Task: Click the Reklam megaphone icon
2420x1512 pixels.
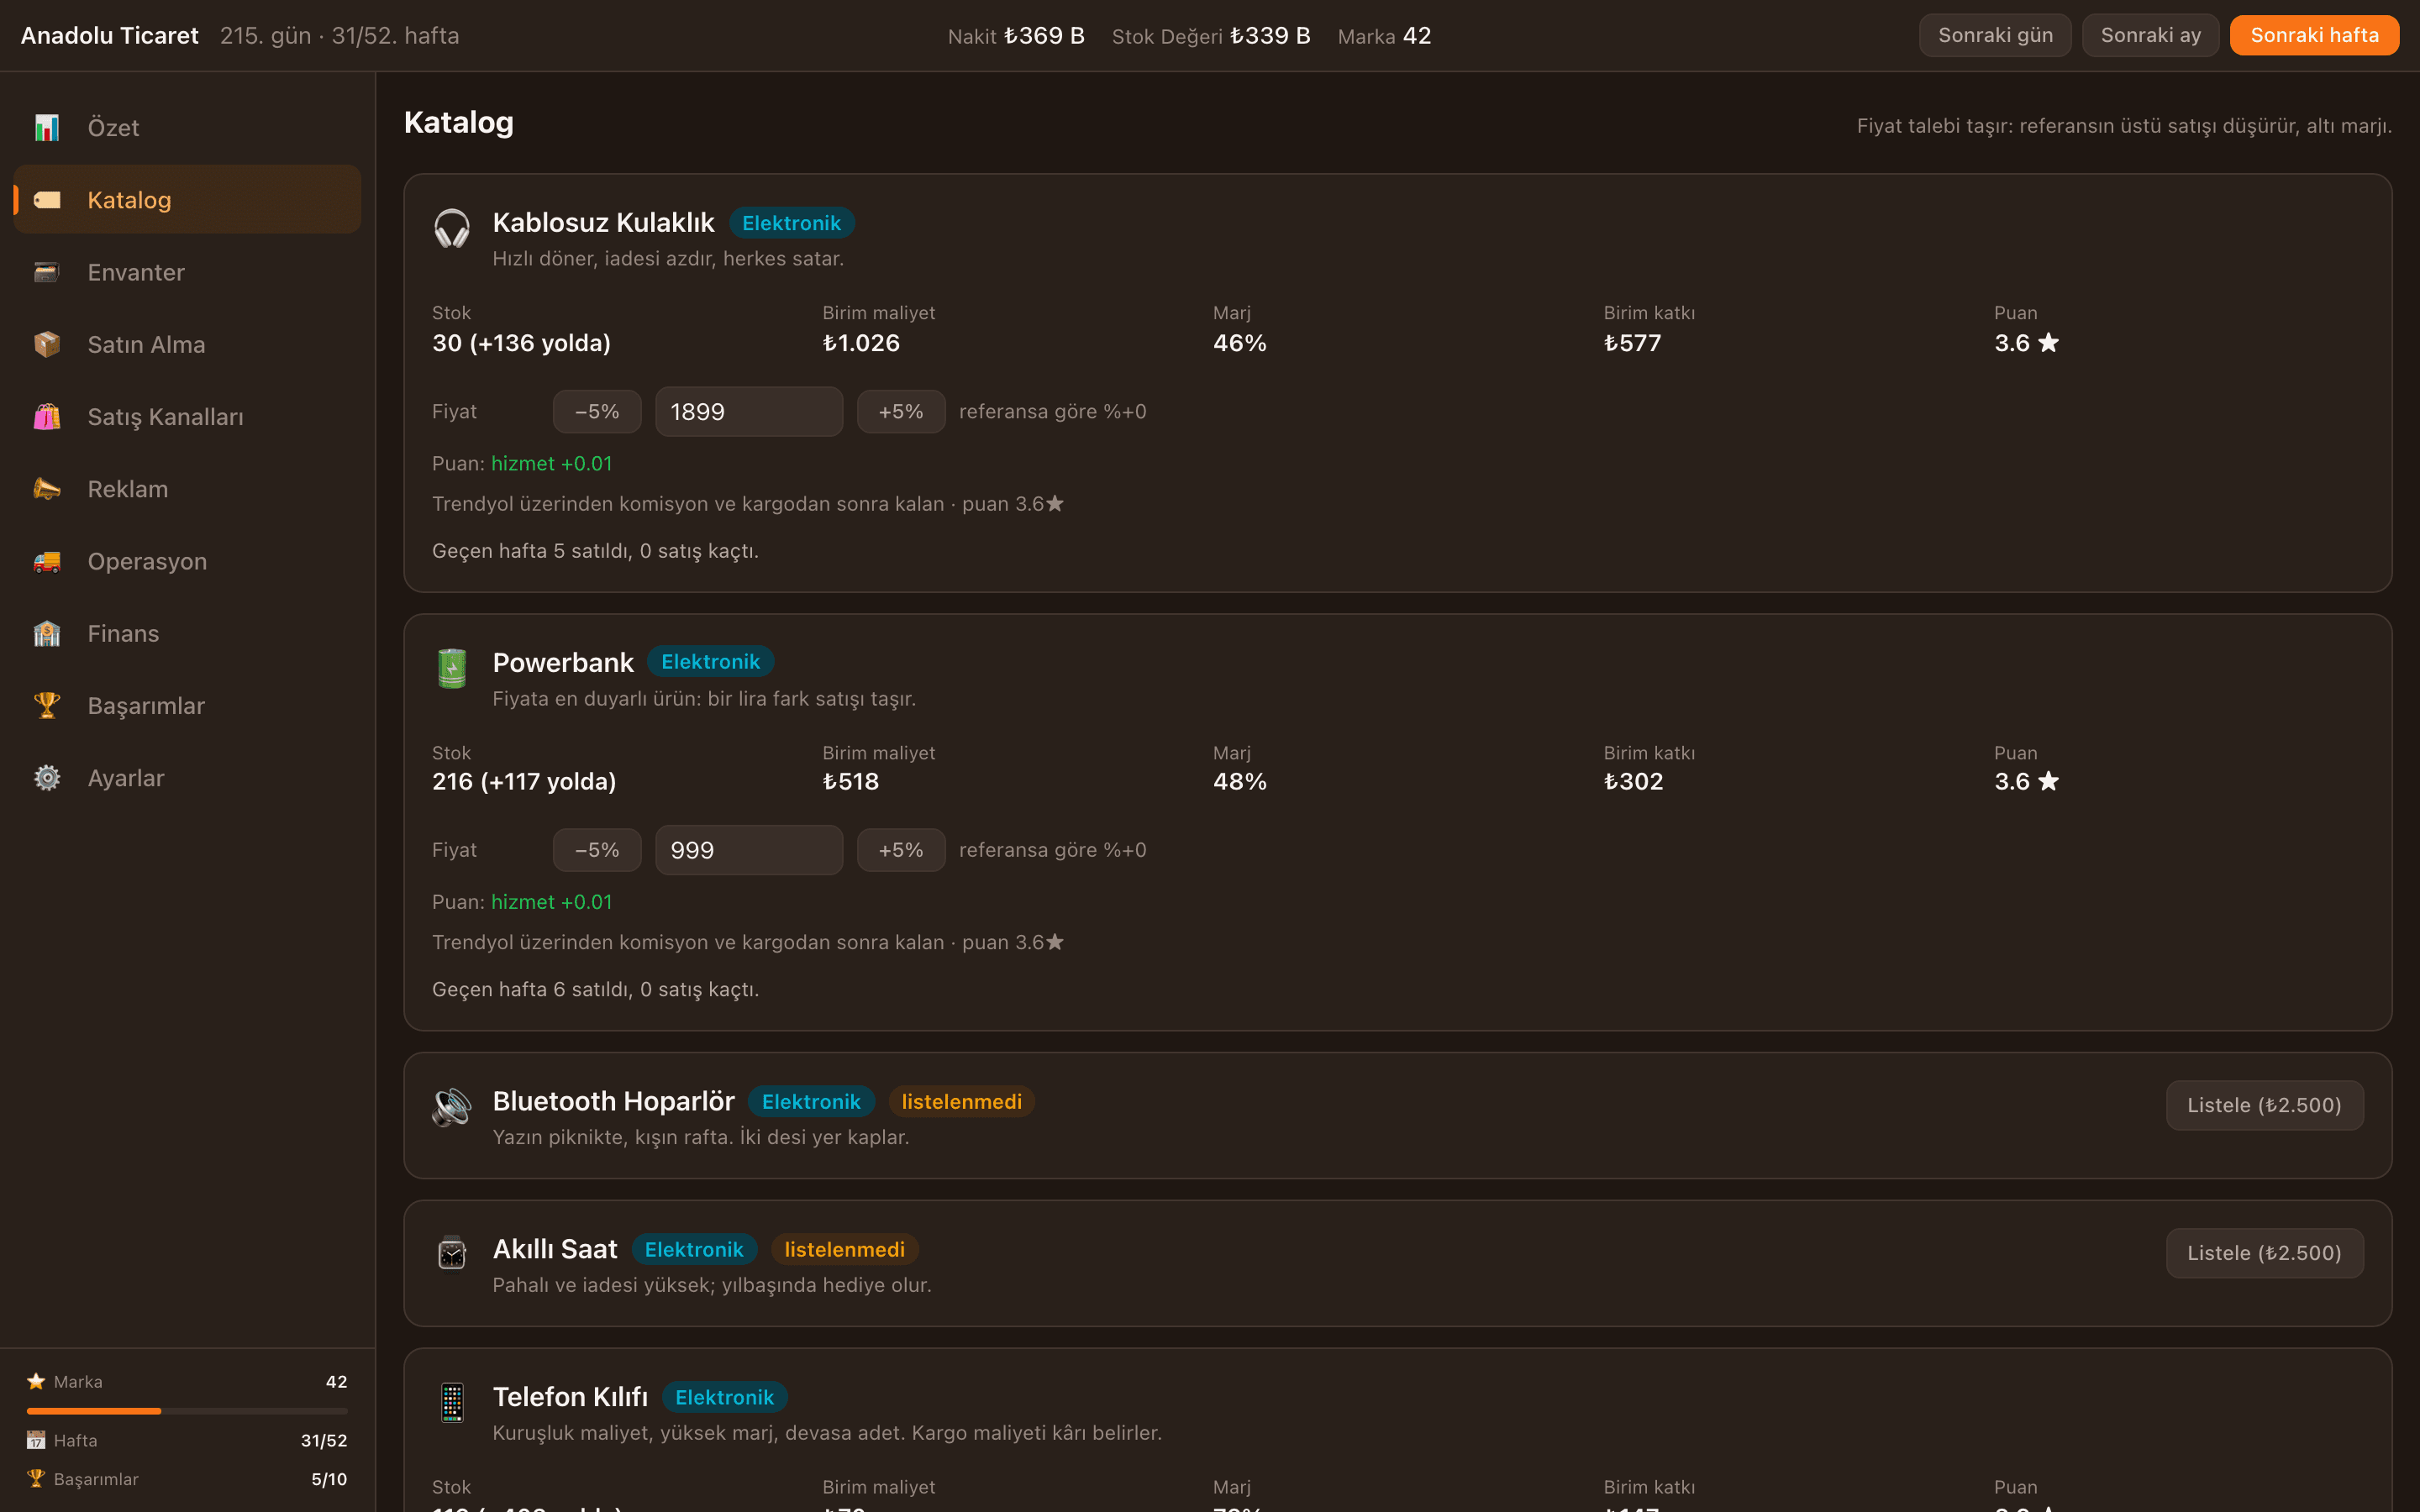Action: pyautogui.click(x=47, y=489)
